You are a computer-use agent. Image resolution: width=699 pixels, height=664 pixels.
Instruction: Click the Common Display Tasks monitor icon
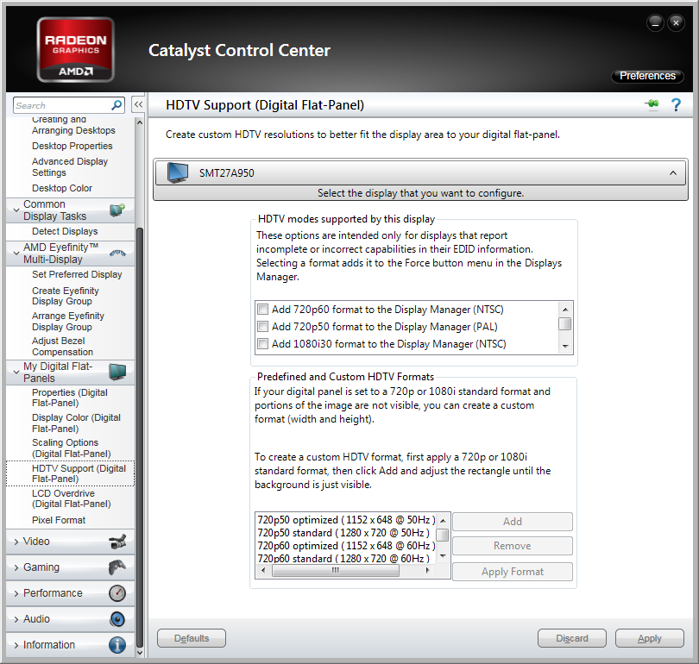[x=117, y=210]
